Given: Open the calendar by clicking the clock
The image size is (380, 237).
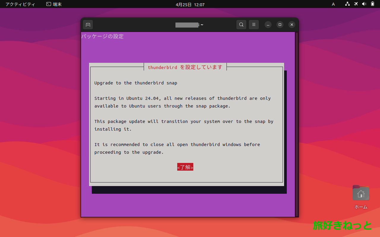Looking at the screenshot, I should [x=190, y=4].
